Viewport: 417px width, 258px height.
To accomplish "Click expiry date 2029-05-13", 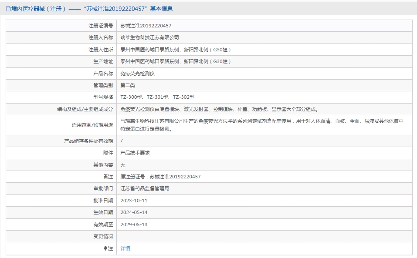I will (134, 224).
